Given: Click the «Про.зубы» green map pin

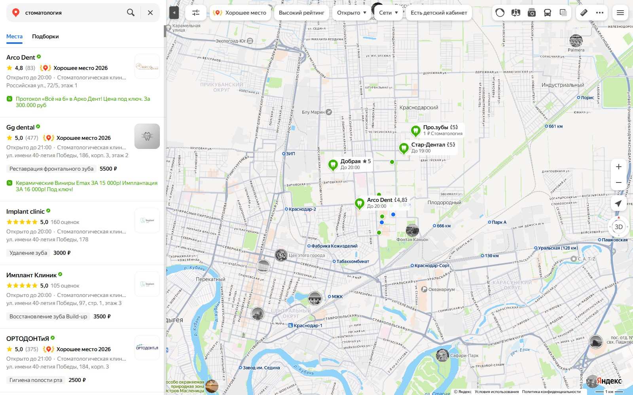Looking at the screenshot, I should [x=415, y=131].
